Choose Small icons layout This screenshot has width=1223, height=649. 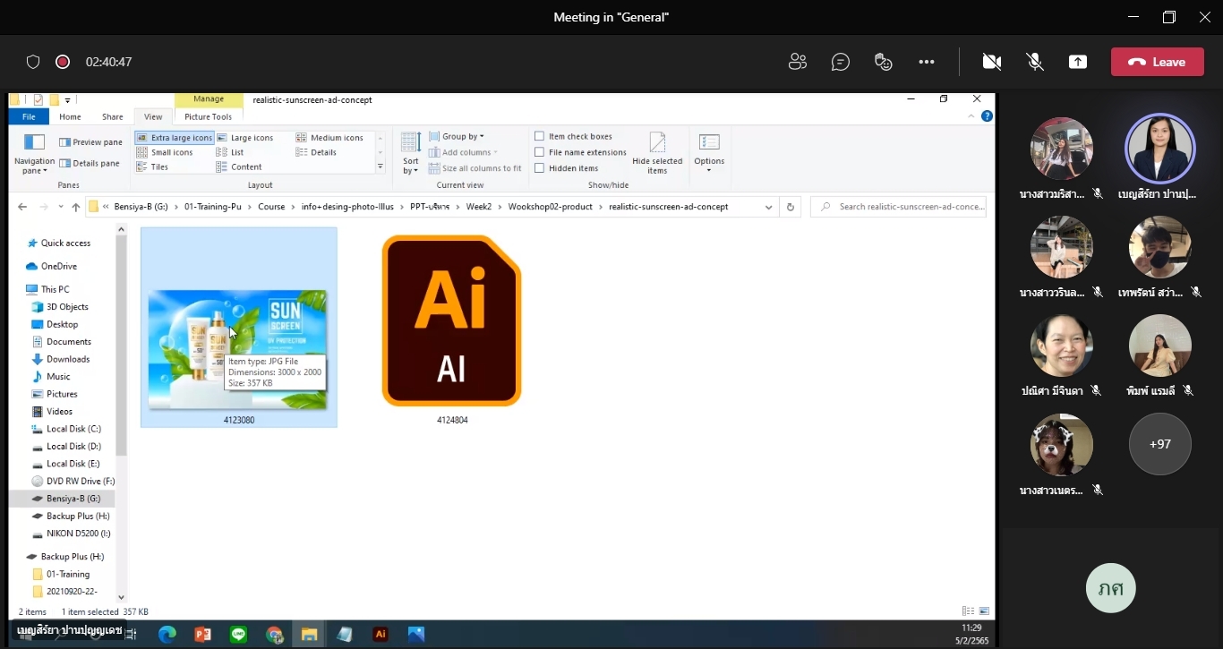166,152
